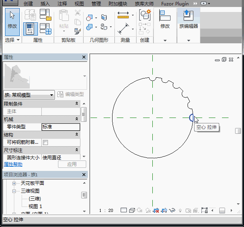Toggle crop region visibility in view bar
Viewport: 244px width, 227px height.
[164, 210]
